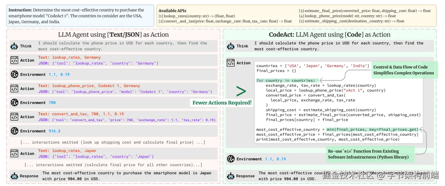
Task: Click the robot icon beside Think in Text/JSON panel
Action: pyautogui.click(x=14, y=46)
